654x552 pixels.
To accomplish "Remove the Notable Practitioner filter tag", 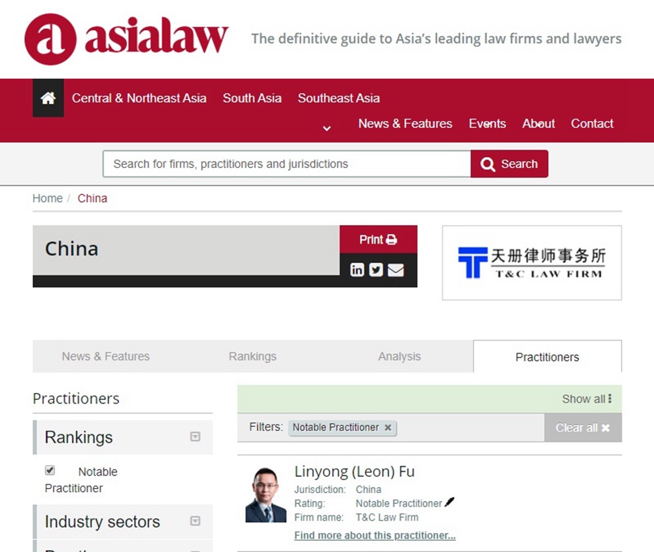I will 388,428.
